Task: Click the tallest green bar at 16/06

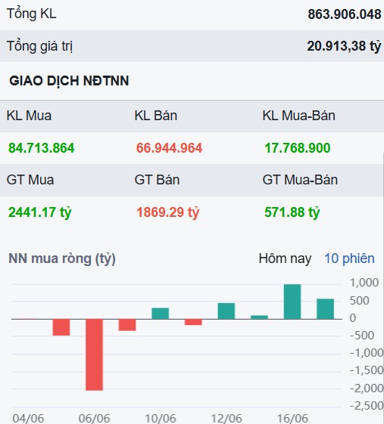Action: tap(292, 302)
